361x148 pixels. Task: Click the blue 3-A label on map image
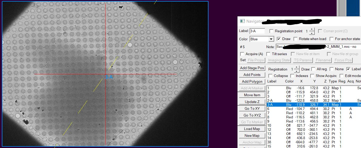pos(109,77)
